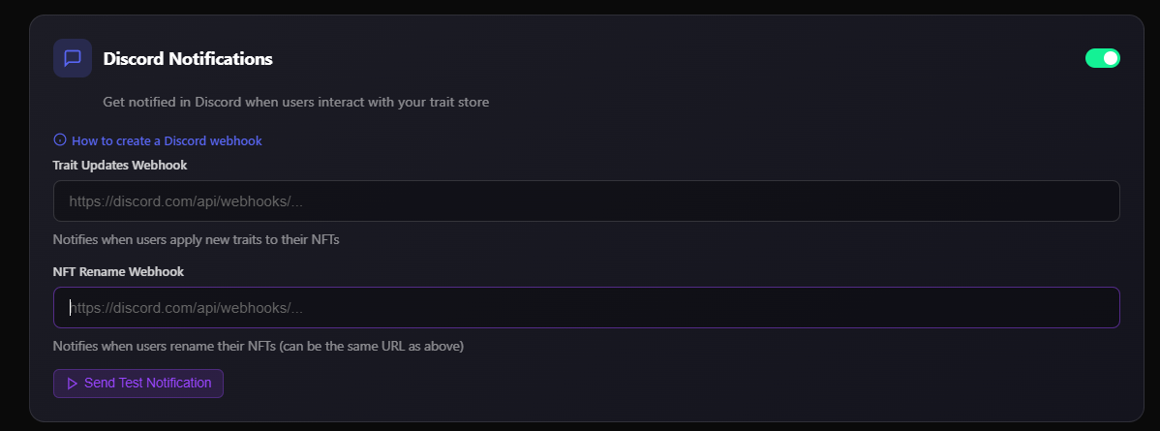Open the How to create a Discord webhook link
1160x431 pixels.
pyautogui.click(x=167, y=140)
